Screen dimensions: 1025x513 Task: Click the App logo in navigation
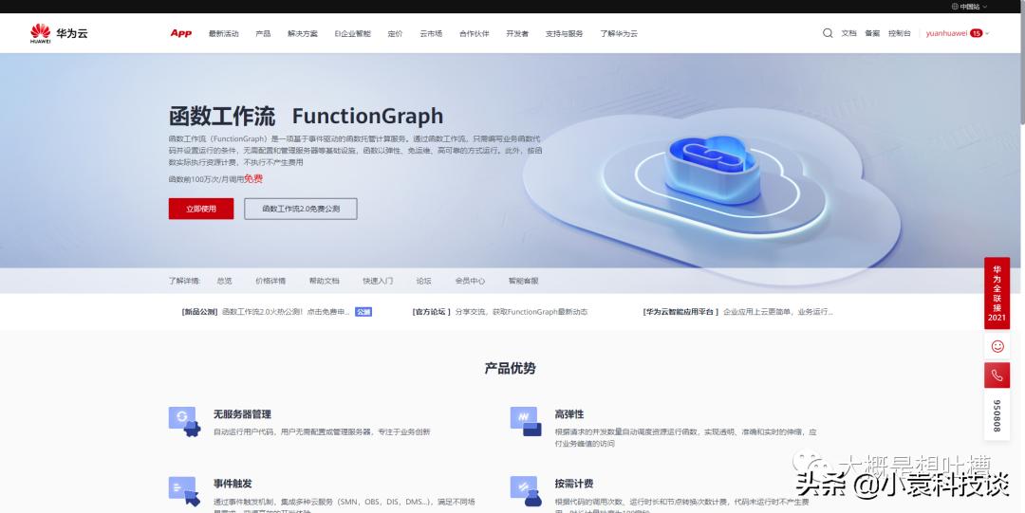point(181,33)
